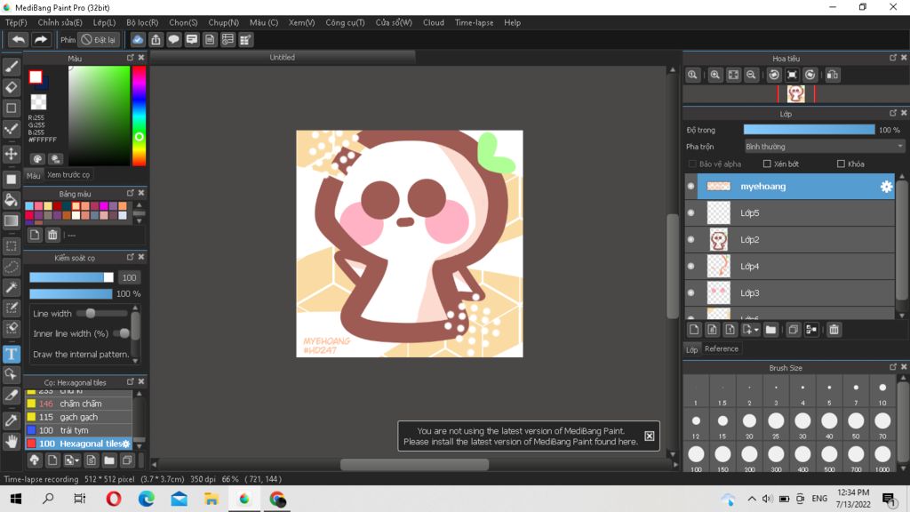Hide the Lớp2 layer

click(x=690, y=240)
